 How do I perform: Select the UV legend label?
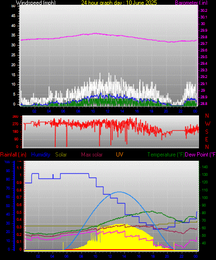120,155
